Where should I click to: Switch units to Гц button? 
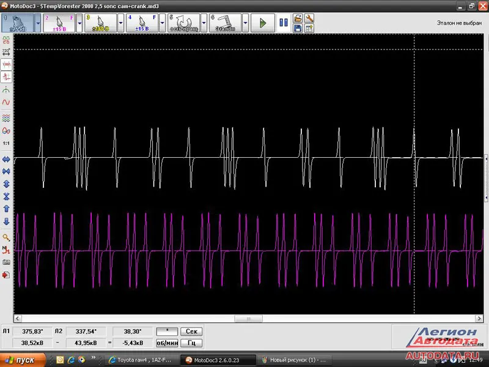tap(191, 343)
